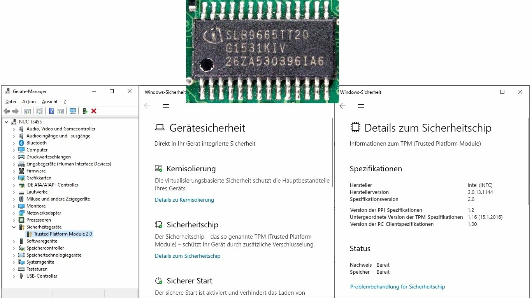Select Audio, Video und Gamecontroller label

pyautogui.click(x=61, y=129)
